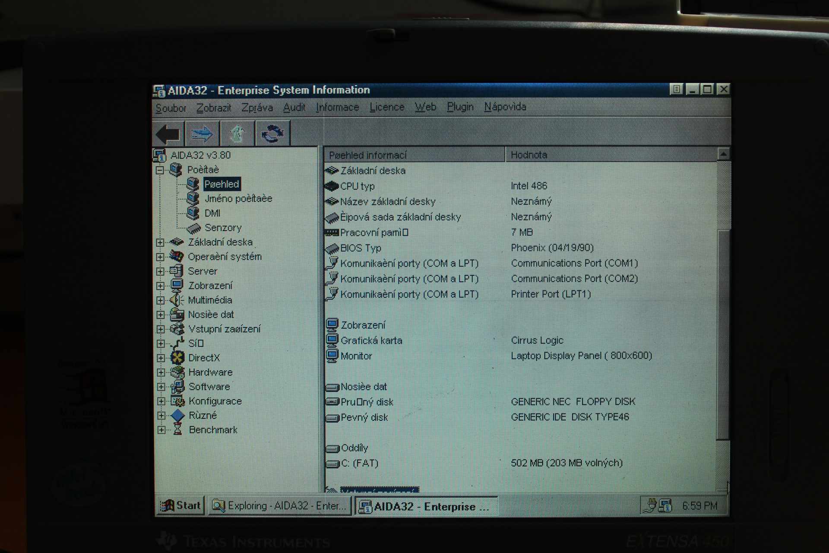The height and width of the screenshot is (553, 829).
Task: Click the Grafická karta monitor icon
Action: (332, 340)
